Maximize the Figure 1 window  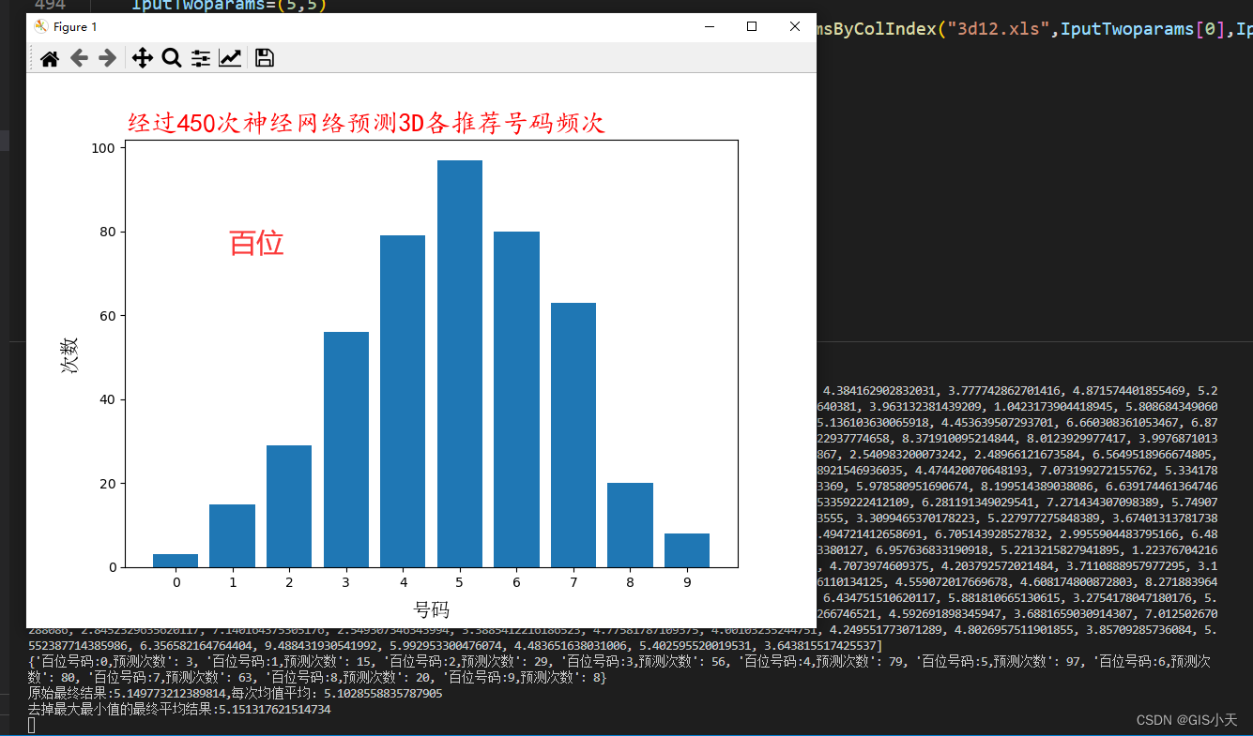(x=752, y=26)
